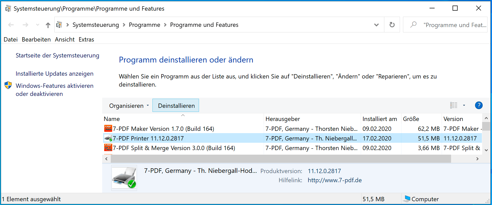The image size is (492, 205).
Task: Sort by the Name column header
Action: click(x=183, y=119)
